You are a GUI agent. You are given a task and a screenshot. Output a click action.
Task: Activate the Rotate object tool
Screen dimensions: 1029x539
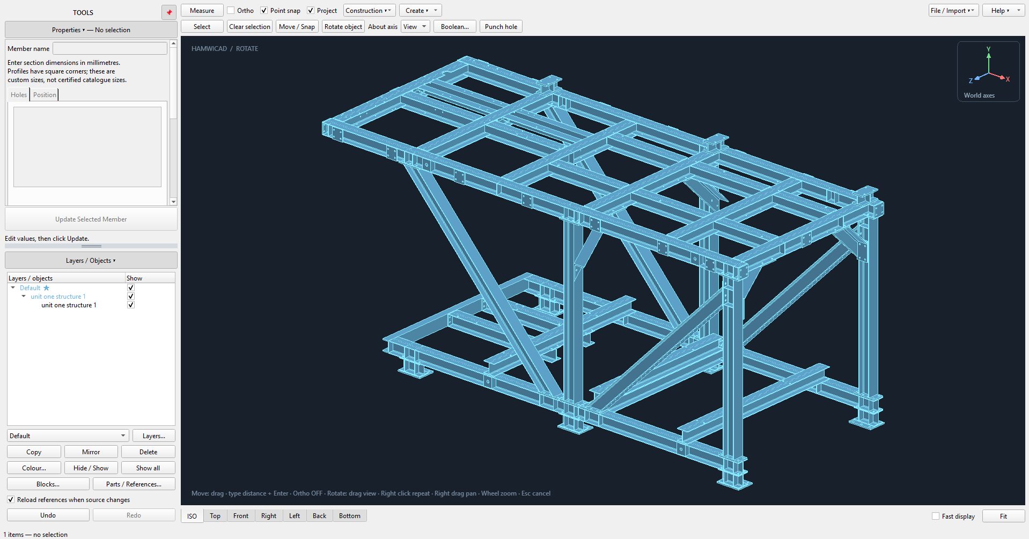(x=343, y=27)
